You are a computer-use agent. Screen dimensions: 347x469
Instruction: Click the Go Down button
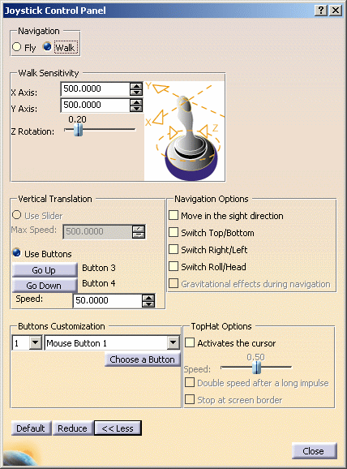click(45, 286)
